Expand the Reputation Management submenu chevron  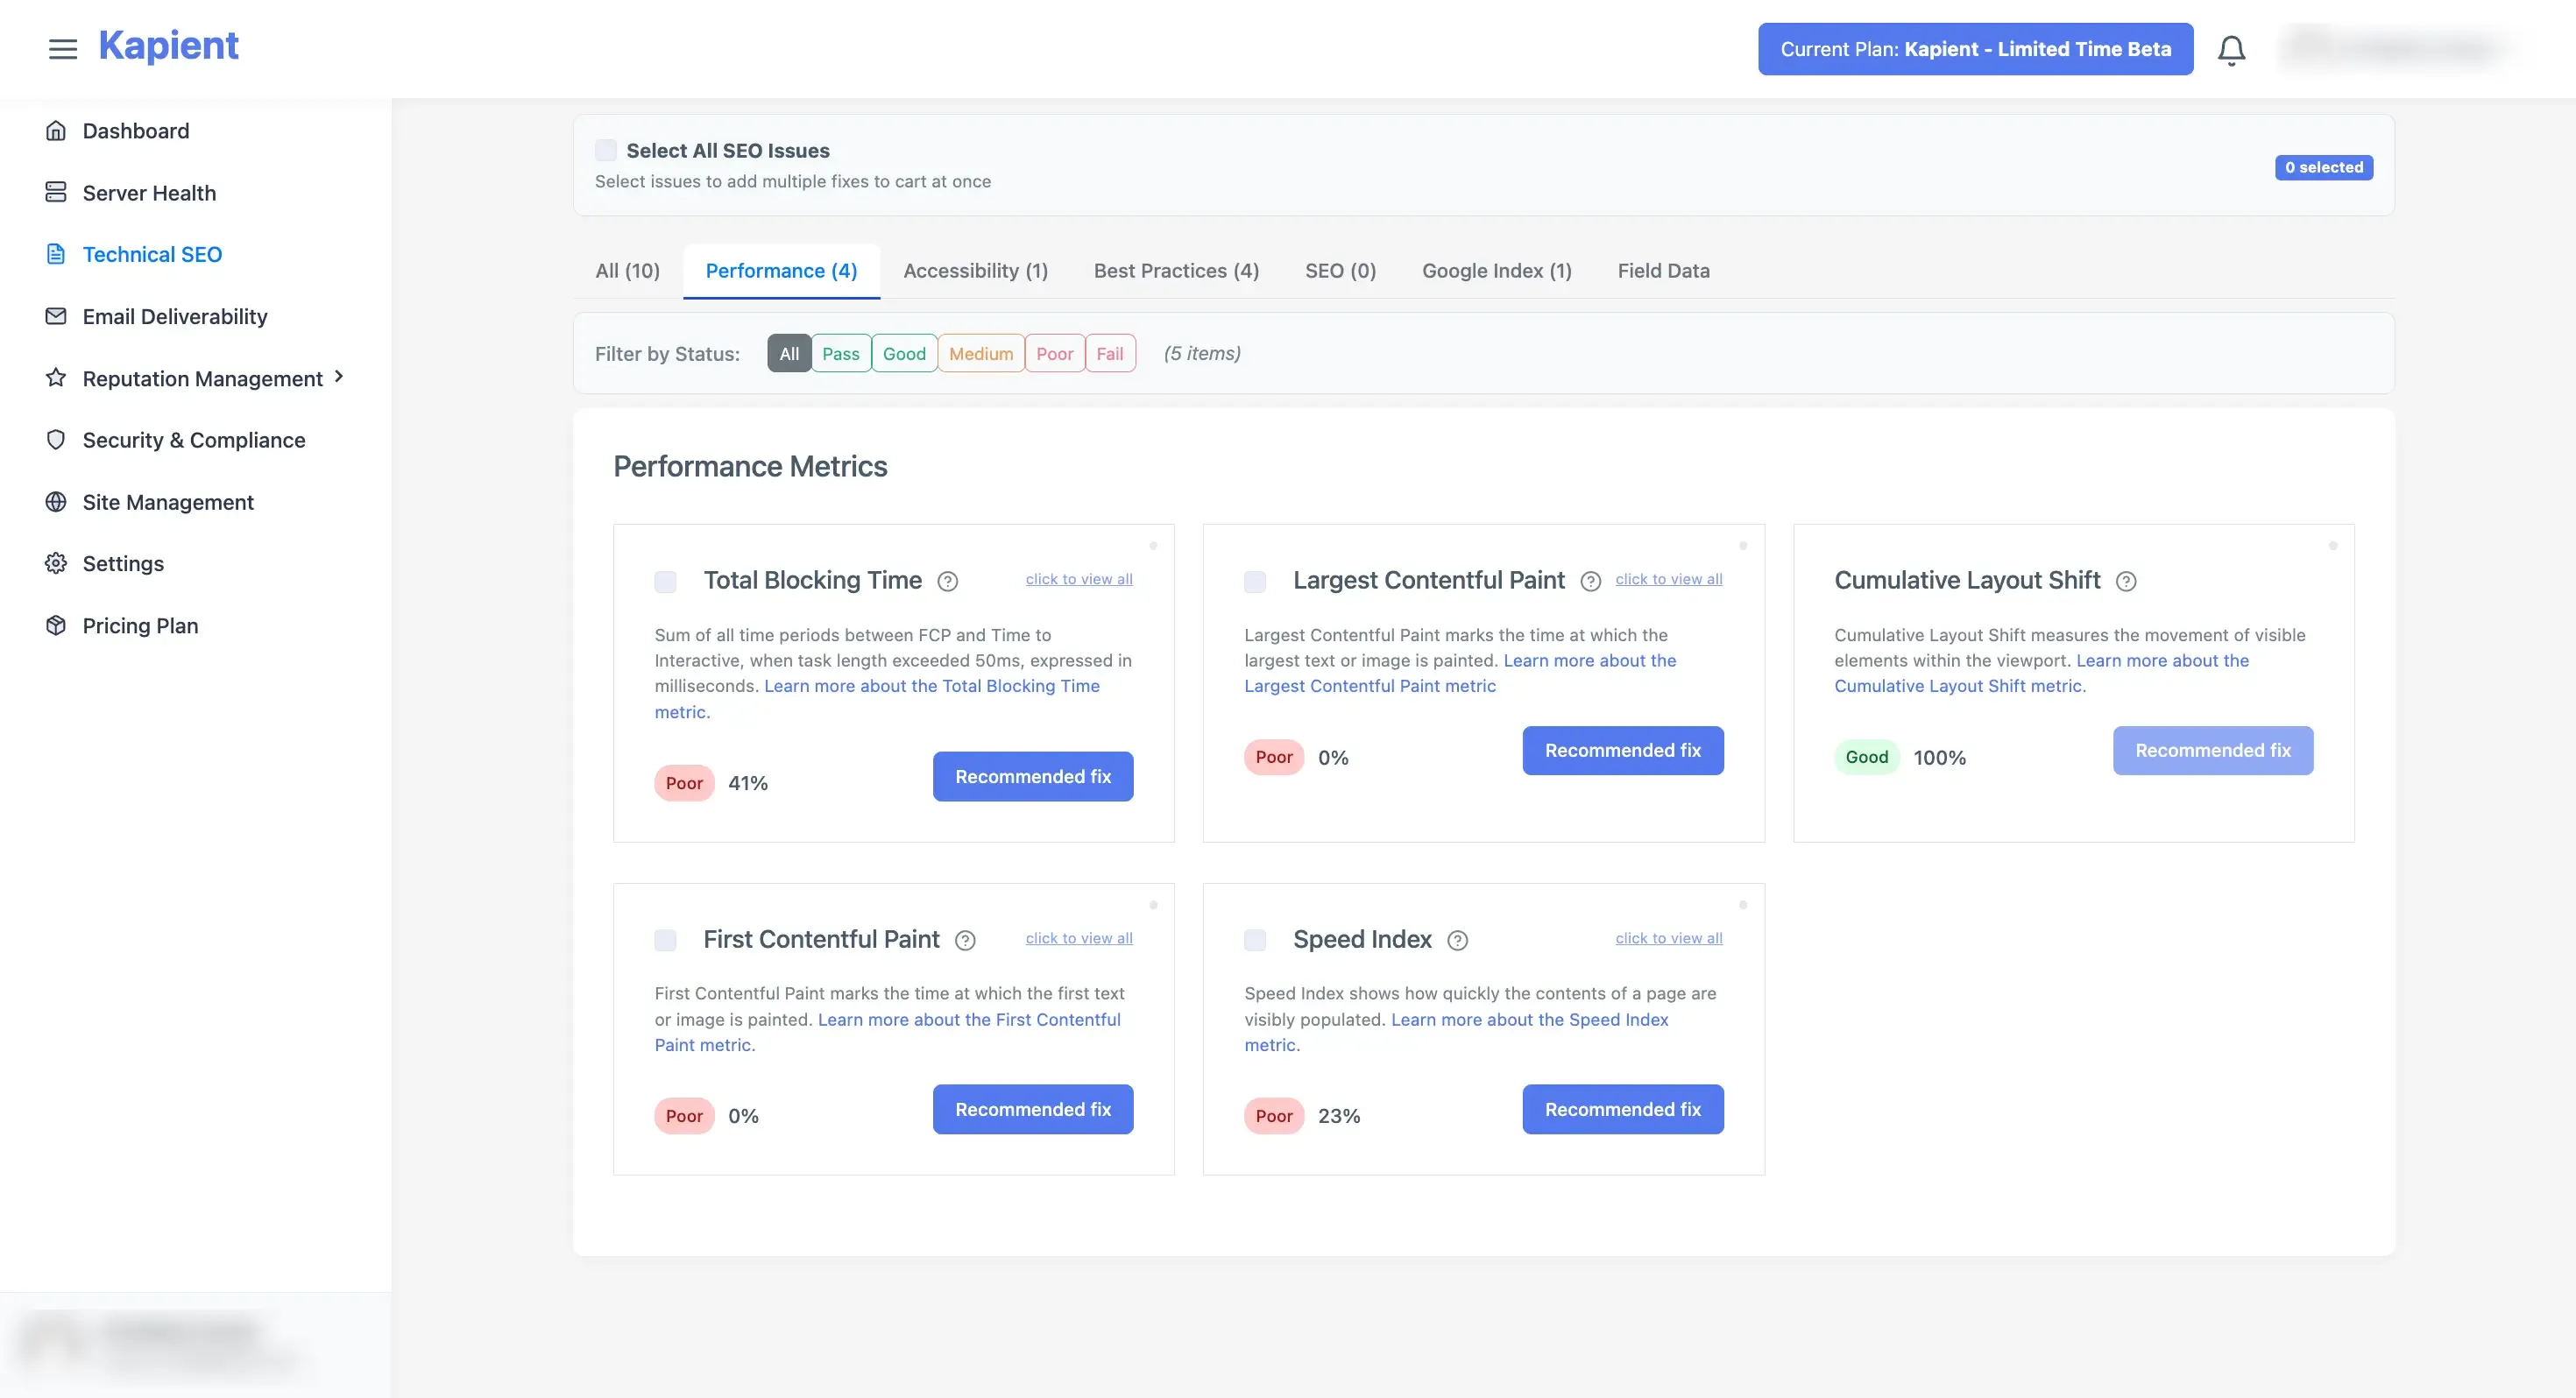pos(339,376)
